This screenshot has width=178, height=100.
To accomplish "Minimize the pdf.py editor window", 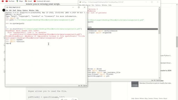I will click(146, 2).
